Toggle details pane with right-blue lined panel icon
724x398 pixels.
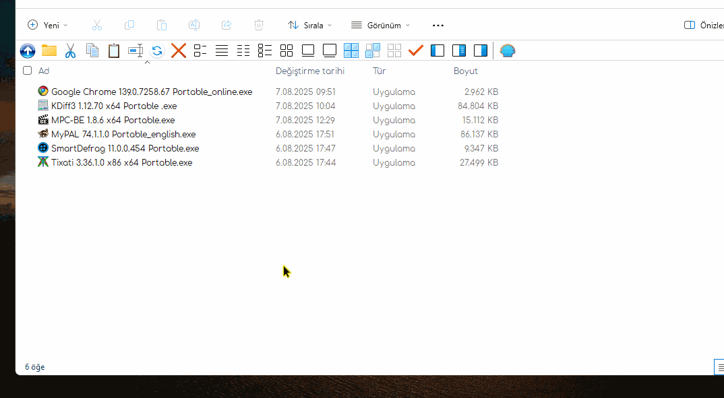(459, 51)
